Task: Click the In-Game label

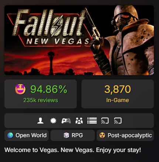Action: pyautogui.click(x=118, y=100)
